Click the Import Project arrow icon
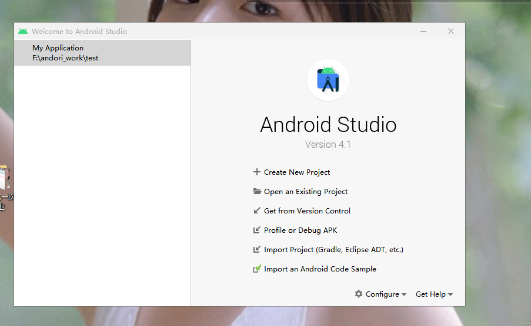This screenshot has width=531, height=326. pos(257,249)
